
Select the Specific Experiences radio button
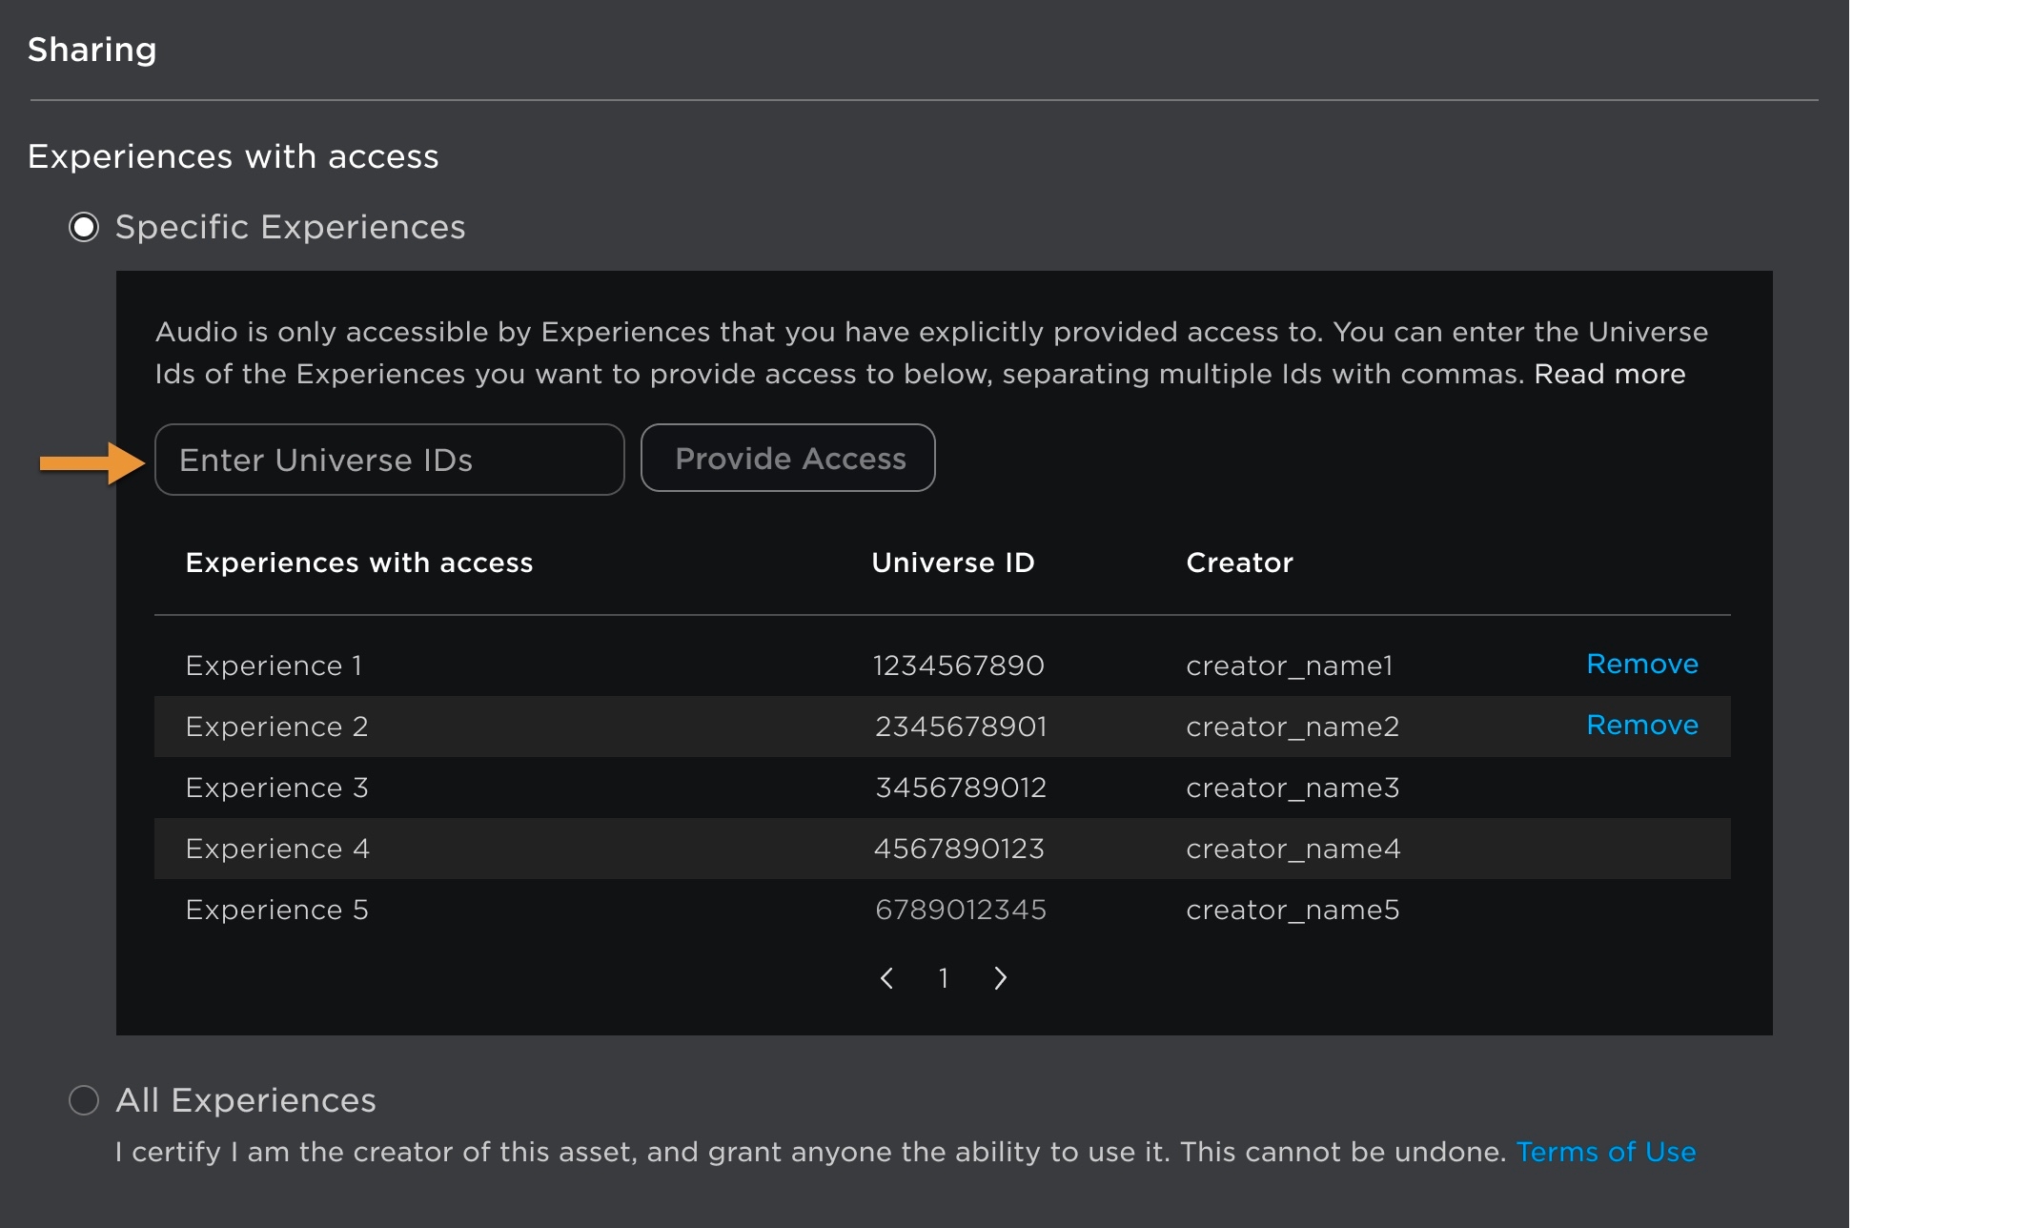(84, 227)
